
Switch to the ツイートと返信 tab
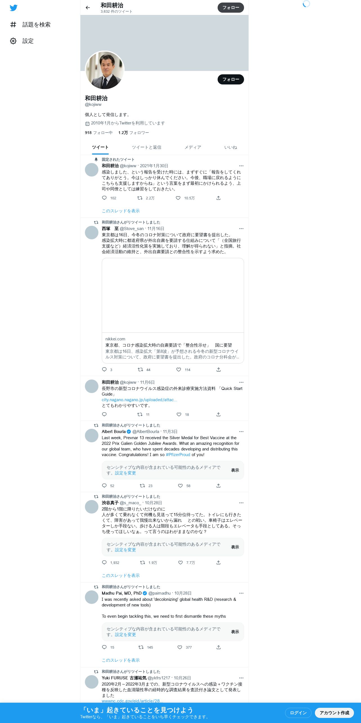point(146,147)
